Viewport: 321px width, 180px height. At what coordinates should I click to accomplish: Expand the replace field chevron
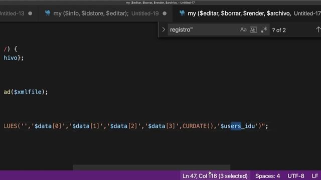coord(164,30)
